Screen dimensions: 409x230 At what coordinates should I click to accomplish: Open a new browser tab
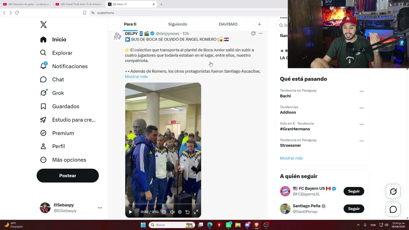tap(161, 4)
